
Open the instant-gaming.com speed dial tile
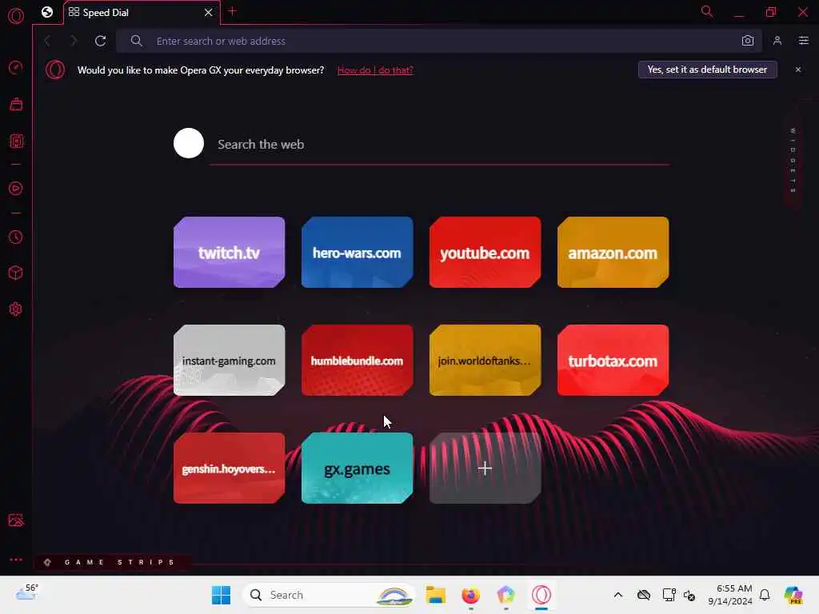230,361
